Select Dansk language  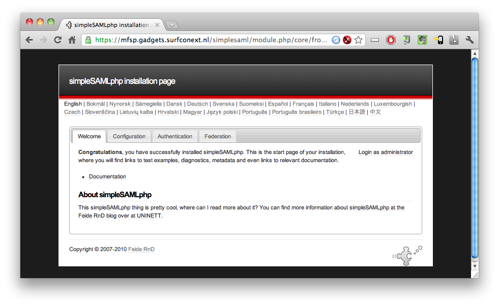[x=174, y=104]
